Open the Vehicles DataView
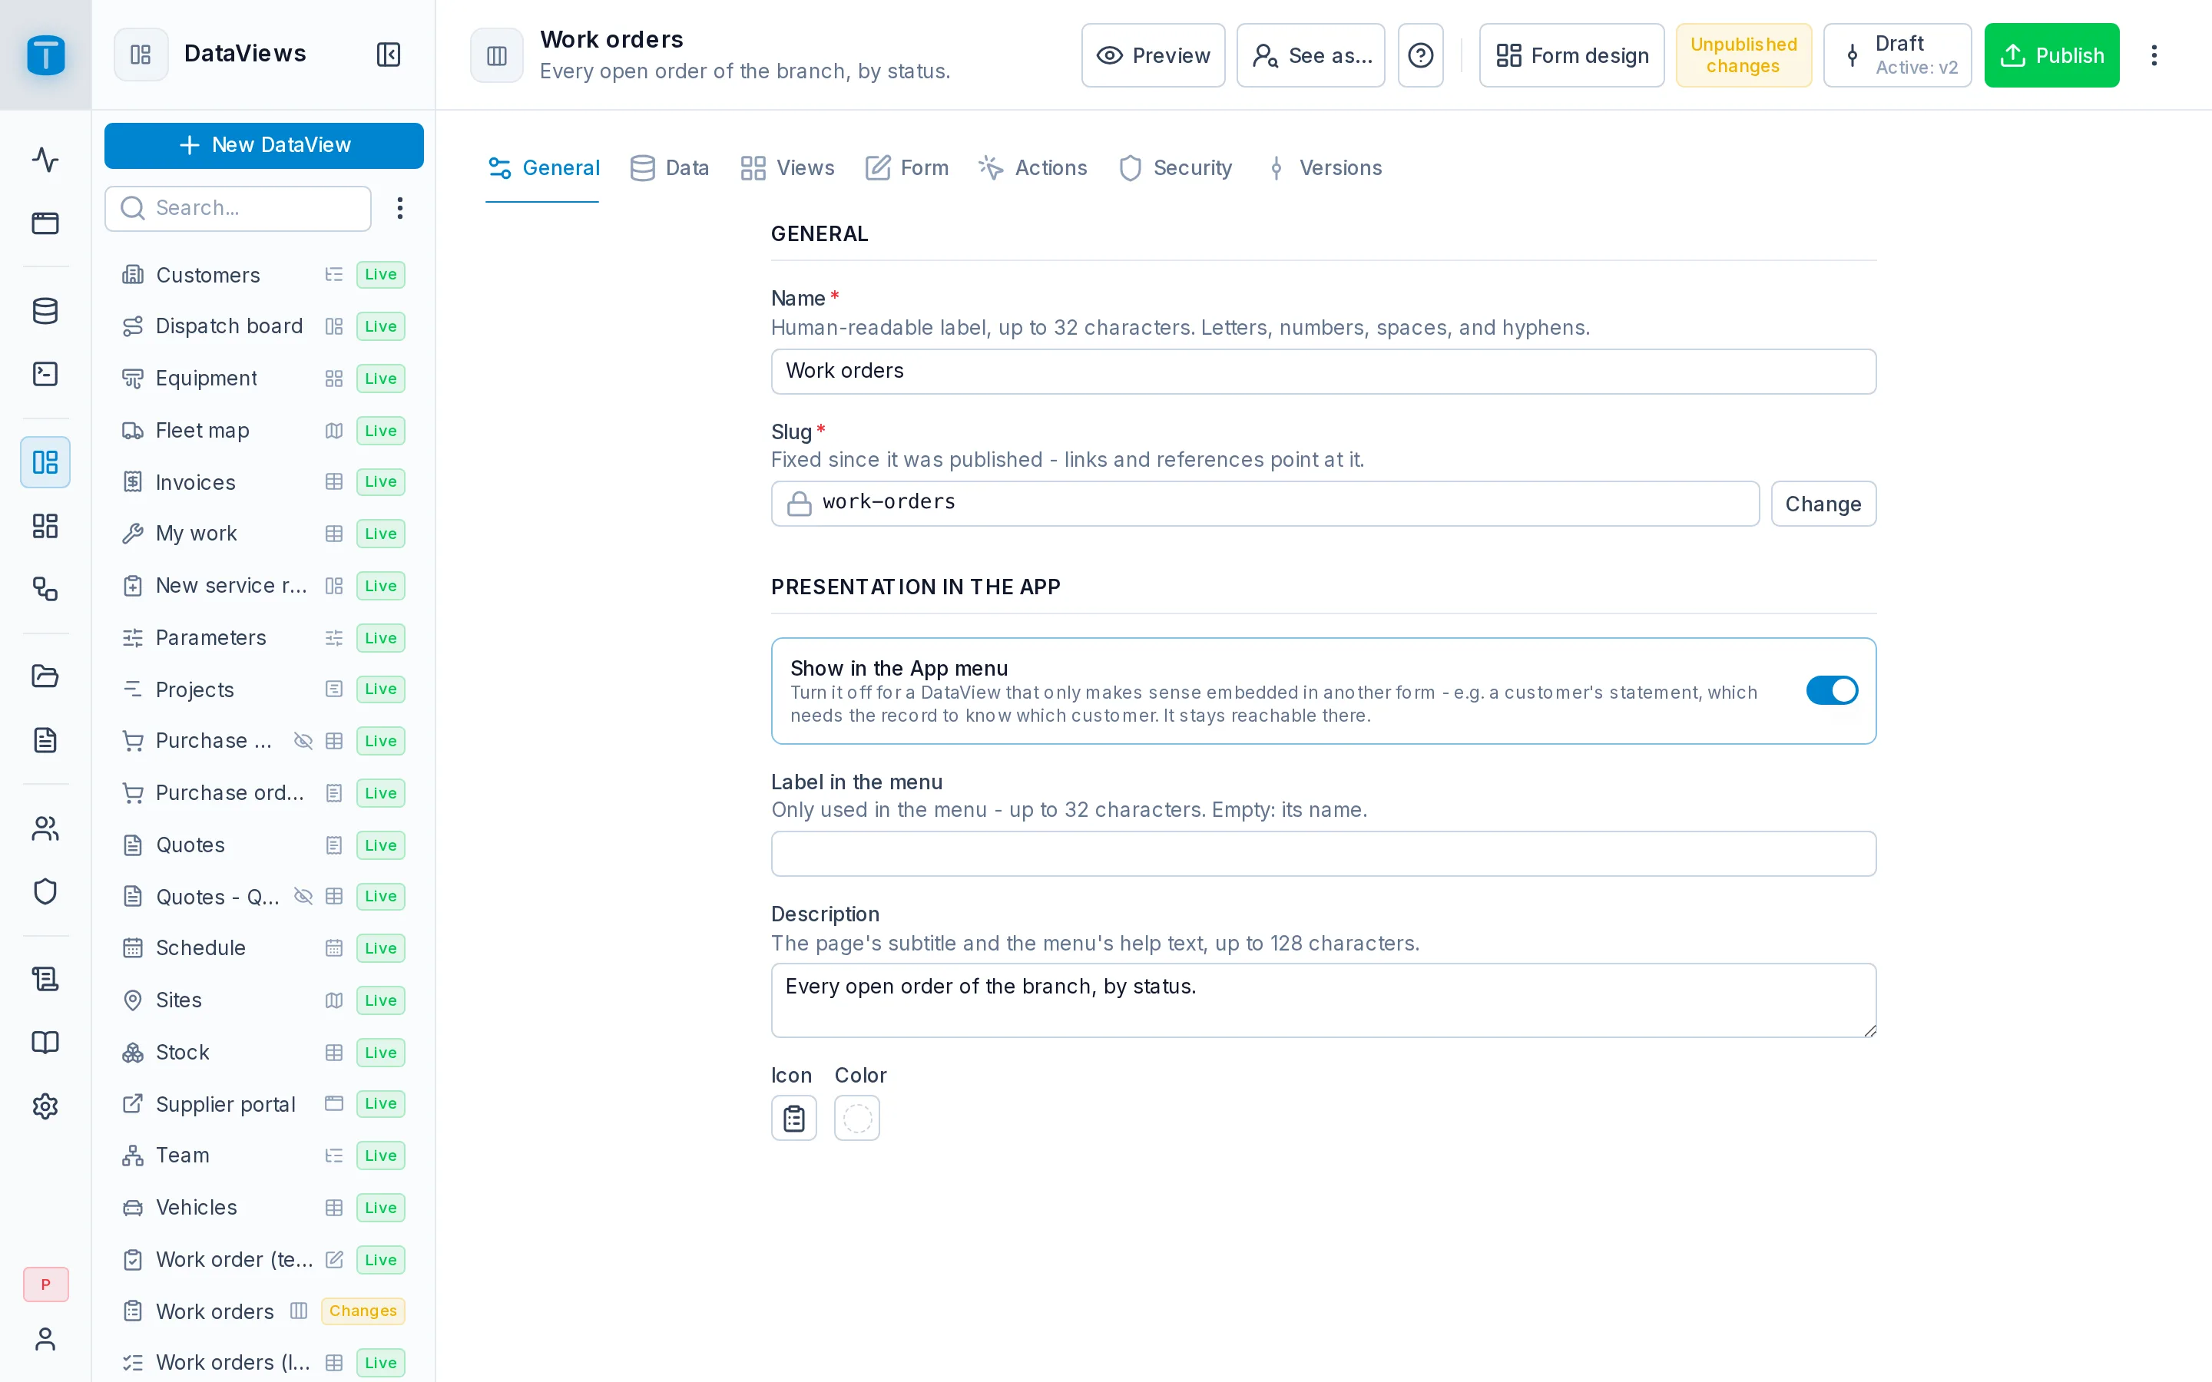2212x1382 pixels. 264,1208
